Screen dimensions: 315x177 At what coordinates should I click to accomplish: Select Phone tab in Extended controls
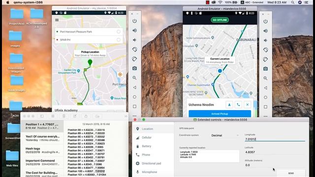click(153, 155)
